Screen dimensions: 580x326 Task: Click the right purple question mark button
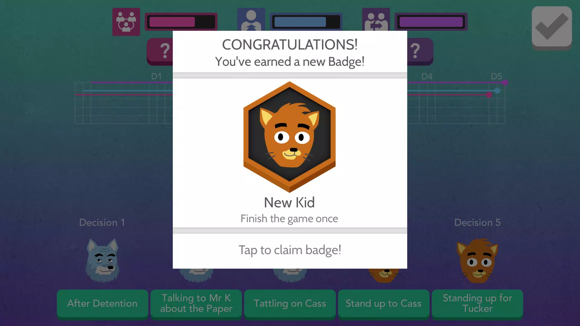pos(420,51)
